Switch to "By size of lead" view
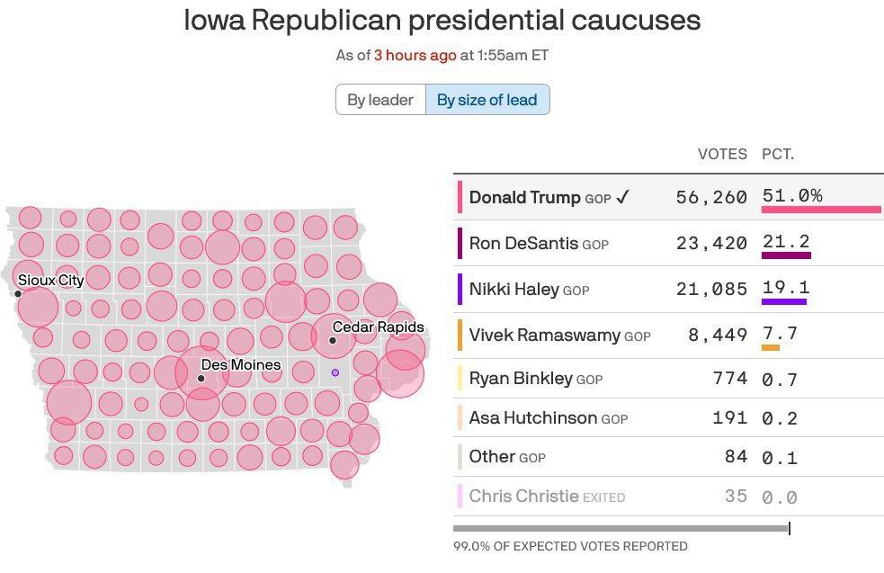The image size is (884, 573). [487, 100]
